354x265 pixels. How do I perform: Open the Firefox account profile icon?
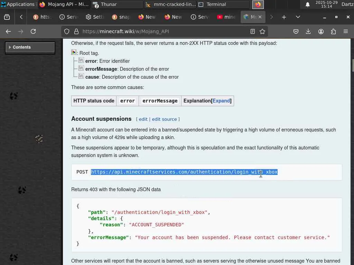click(321, 31)
